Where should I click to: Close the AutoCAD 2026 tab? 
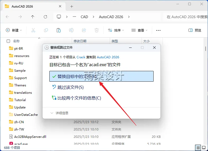point(60,6)
